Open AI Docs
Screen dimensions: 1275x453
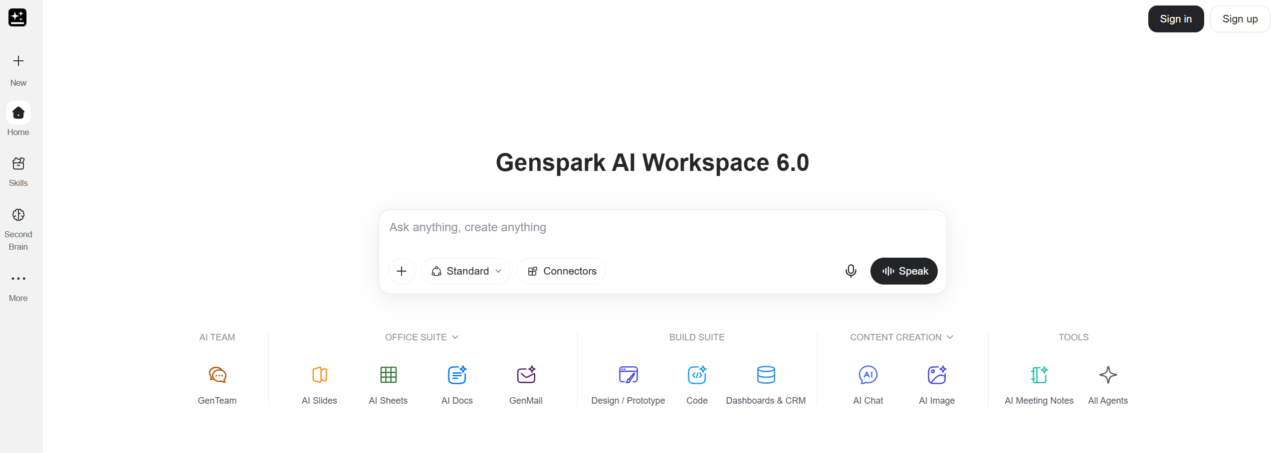click(x=457, y=385)
